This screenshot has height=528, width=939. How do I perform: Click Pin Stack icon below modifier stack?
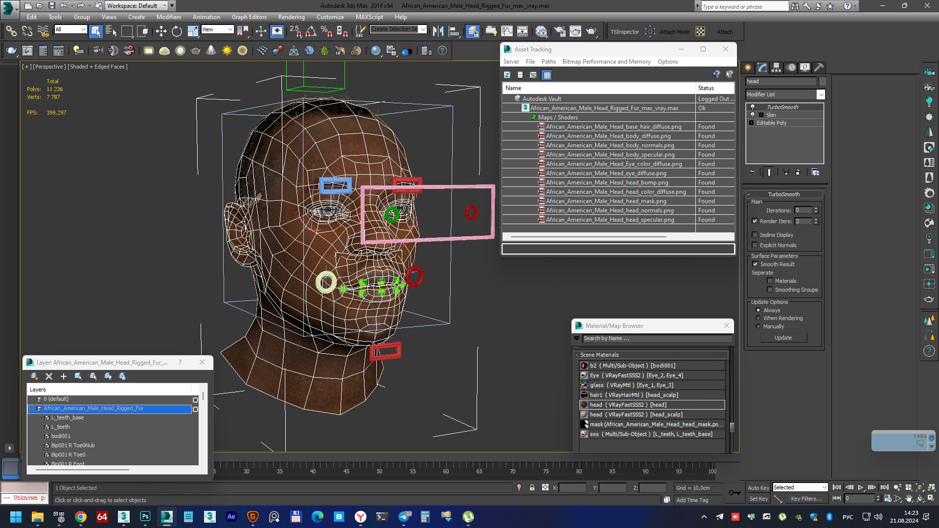(752, 172)
